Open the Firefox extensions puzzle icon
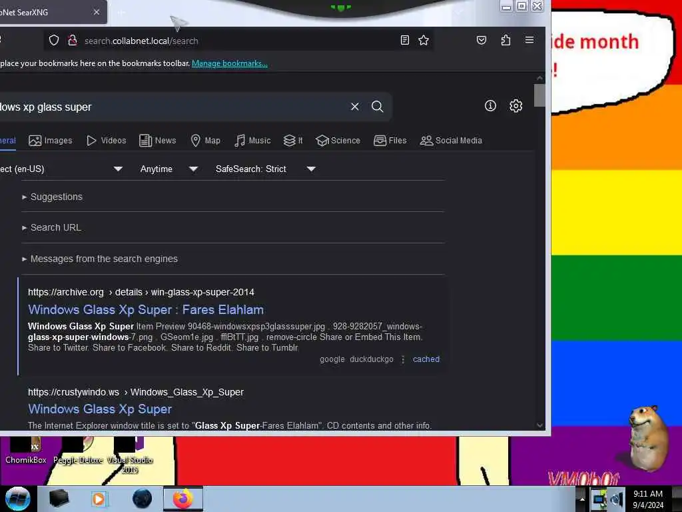 coord(506,40)
